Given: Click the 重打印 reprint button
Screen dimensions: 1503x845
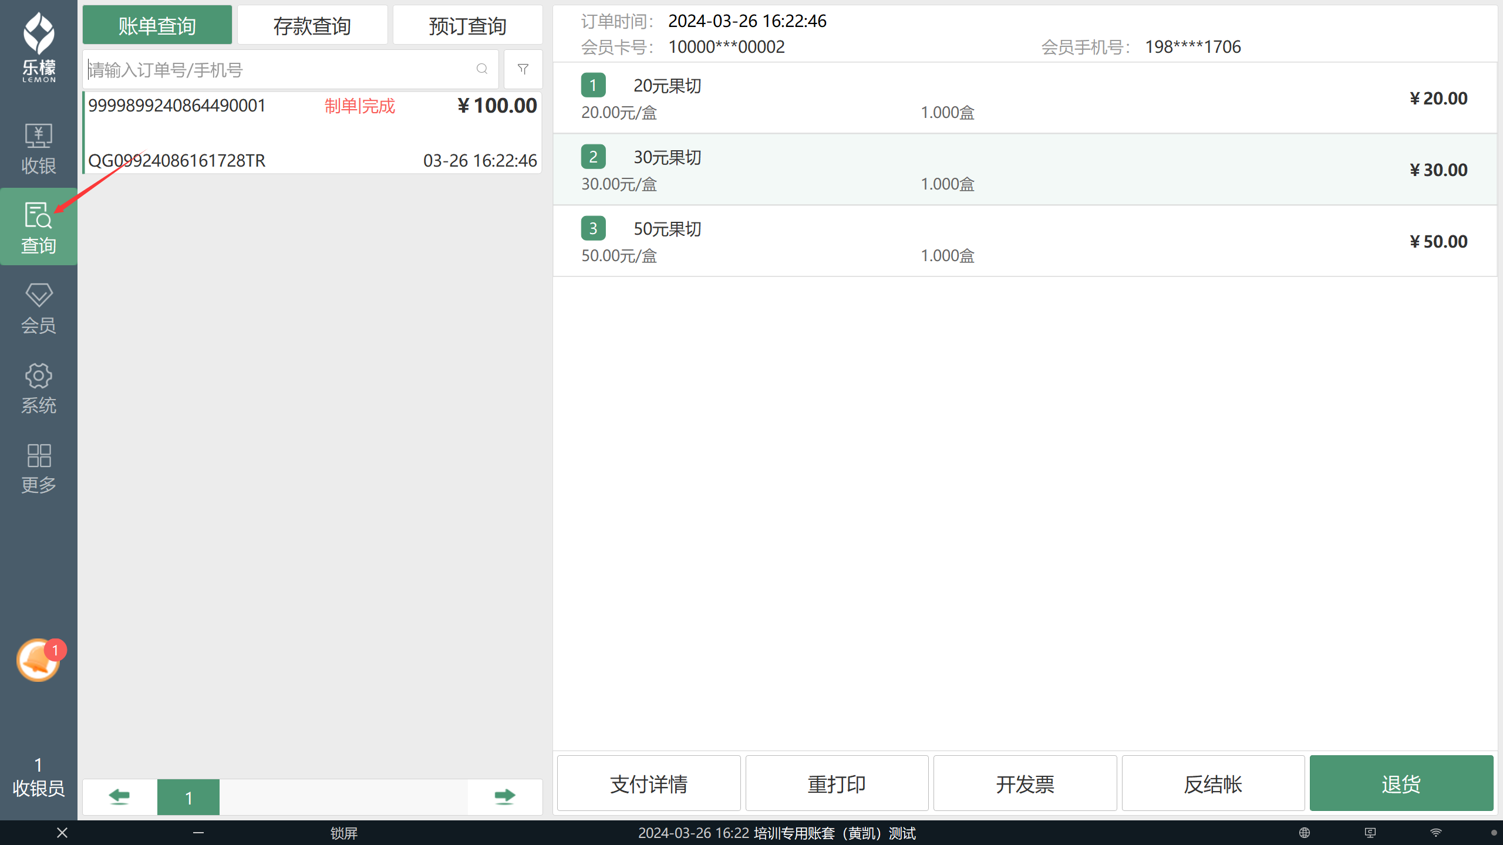Looking at the screenshot, I should [x=837, y=783].
